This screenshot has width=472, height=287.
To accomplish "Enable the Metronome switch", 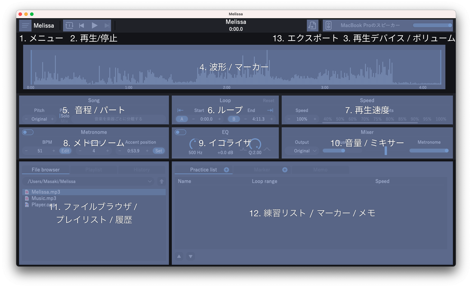I will pyautogui.click(x=28, y=132).
